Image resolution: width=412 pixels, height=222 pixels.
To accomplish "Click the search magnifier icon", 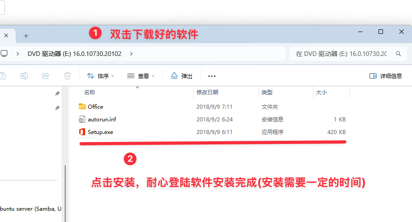I will pyautogui.click(x=398, y=54).
